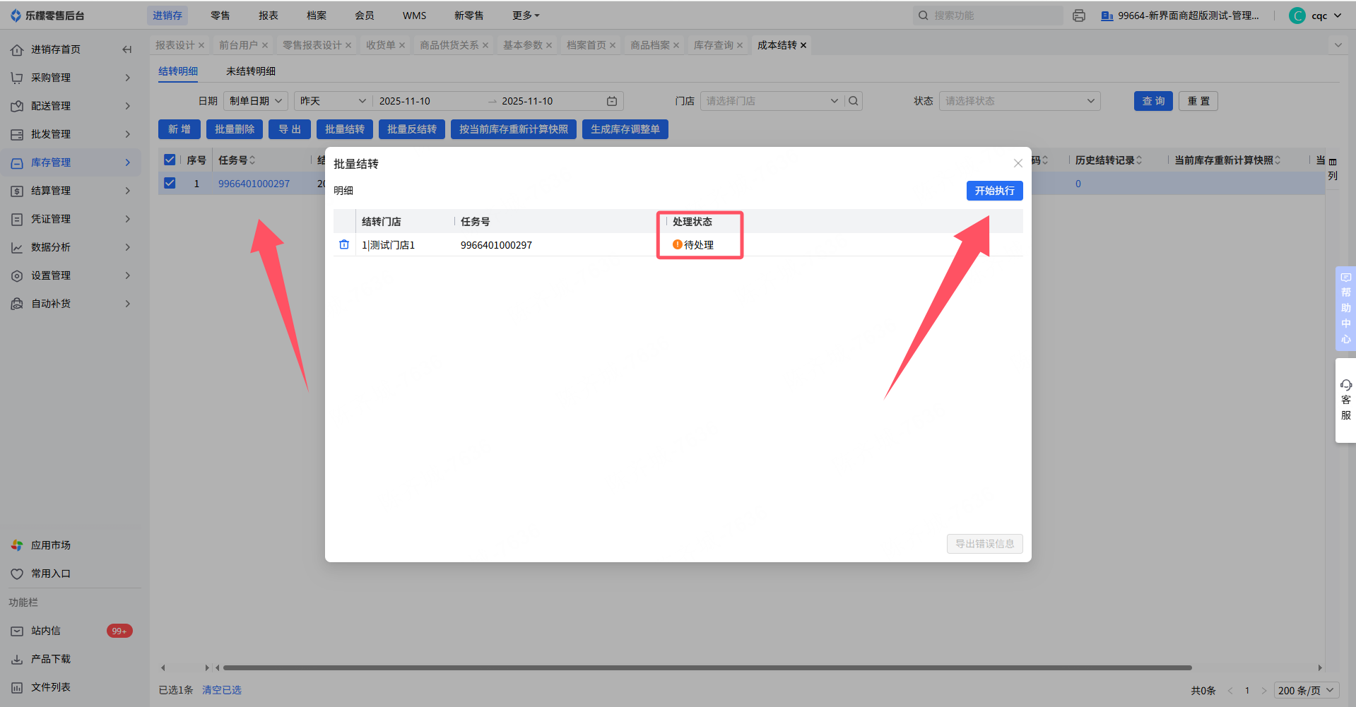The height and width of the screenshot is (707, 1356).
Task: Click the 新增 button
Action: pos(179,129)
